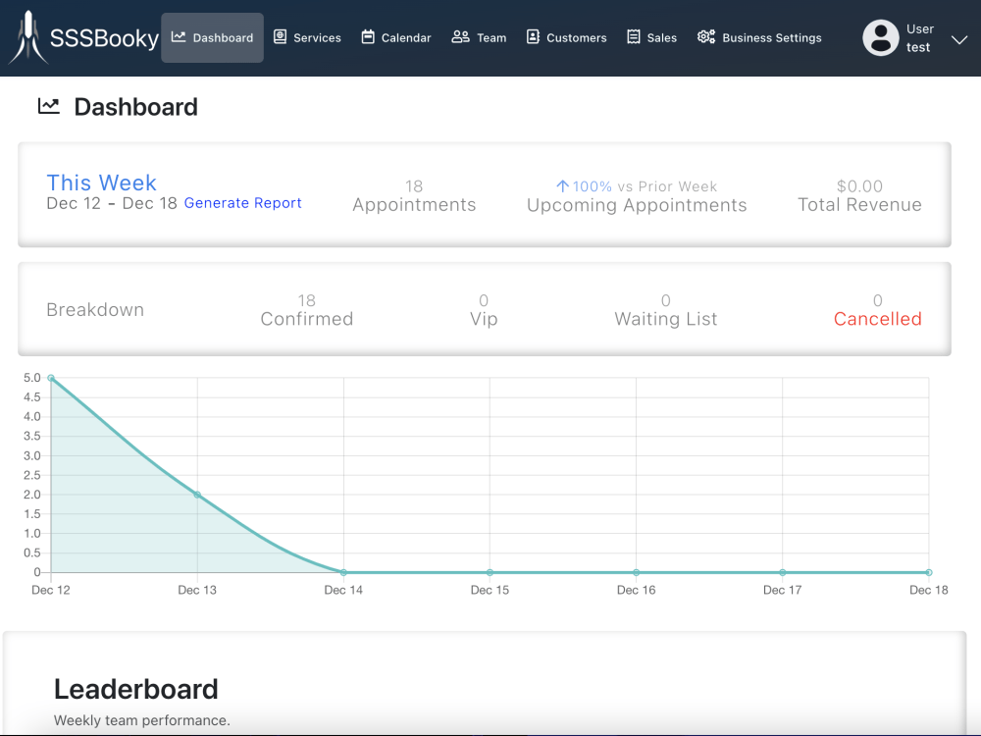
Task: Select the Dec 18 data point on the chart
Action: (928, 572)
